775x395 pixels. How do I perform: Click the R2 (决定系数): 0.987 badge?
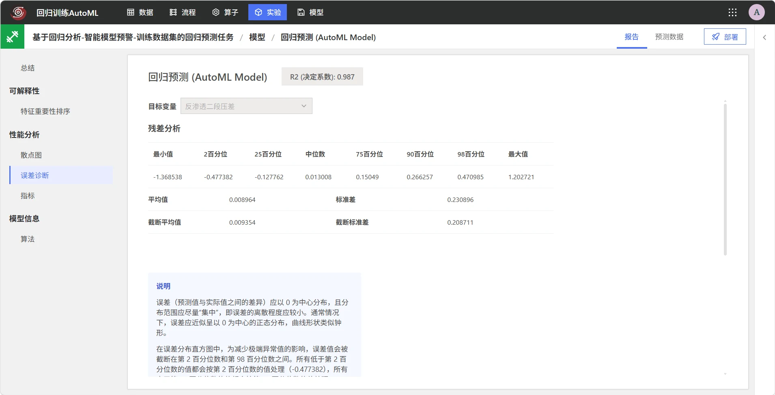322,77
